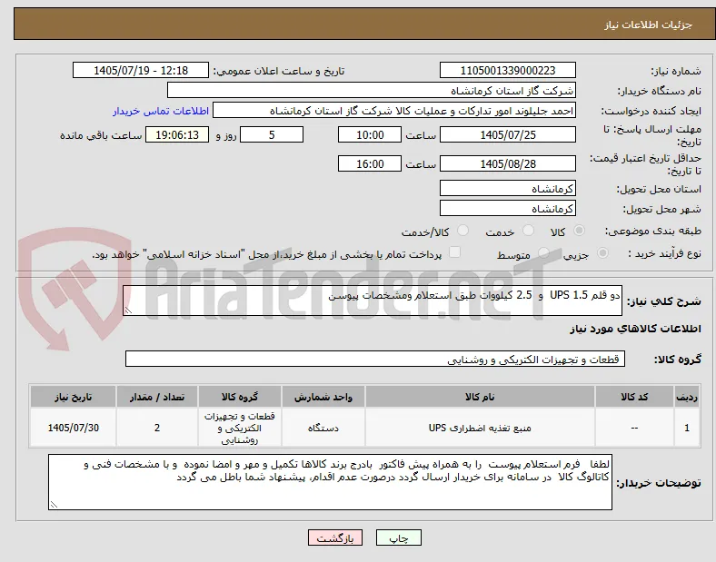Select the کالا radio button

pyautogui.click(x=579, y=231)
